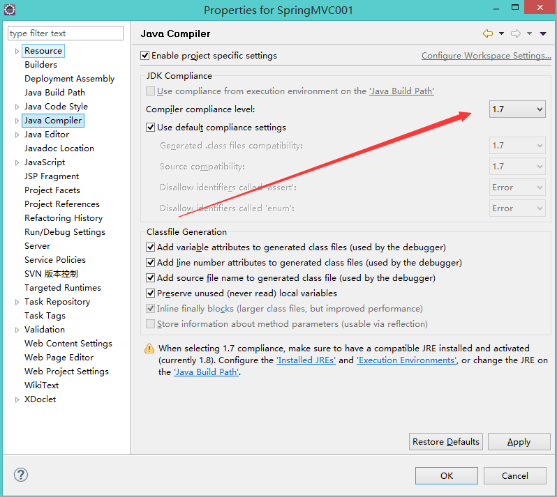Open Java Build Path page
Screen dimensions: 557x497
[x=54, y=93]
